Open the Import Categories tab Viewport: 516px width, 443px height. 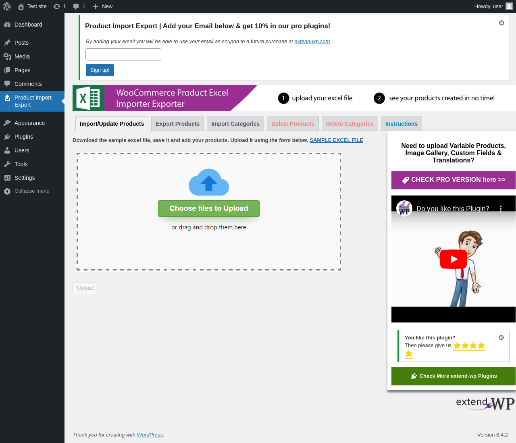(x=235, y=124)
